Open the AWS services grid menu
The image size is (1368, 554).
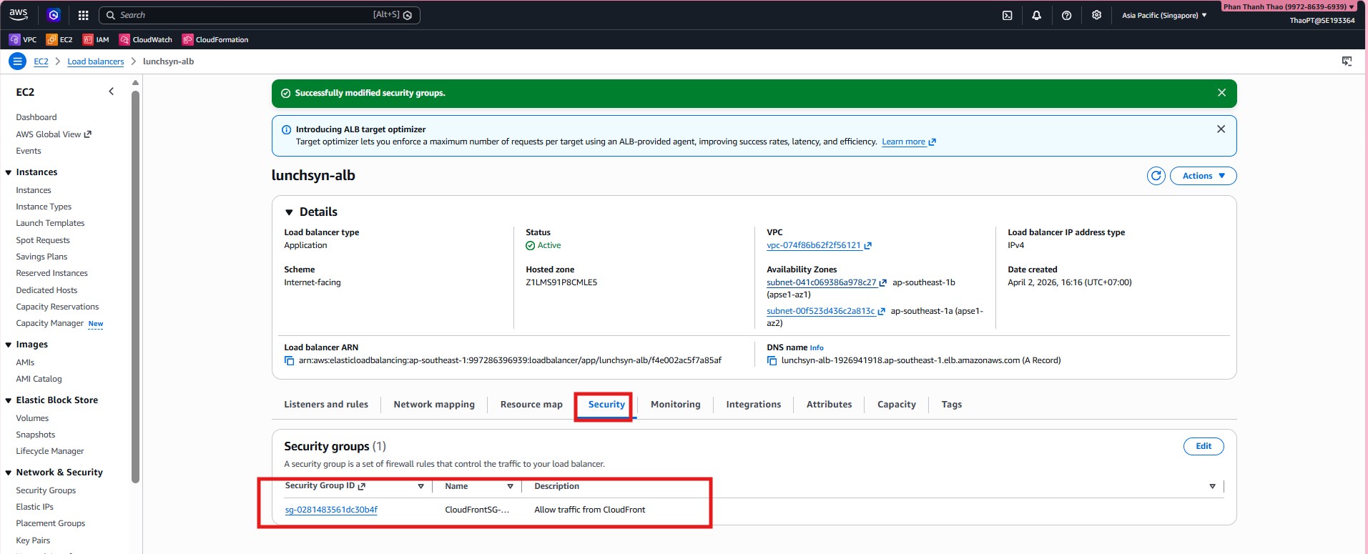83,15
